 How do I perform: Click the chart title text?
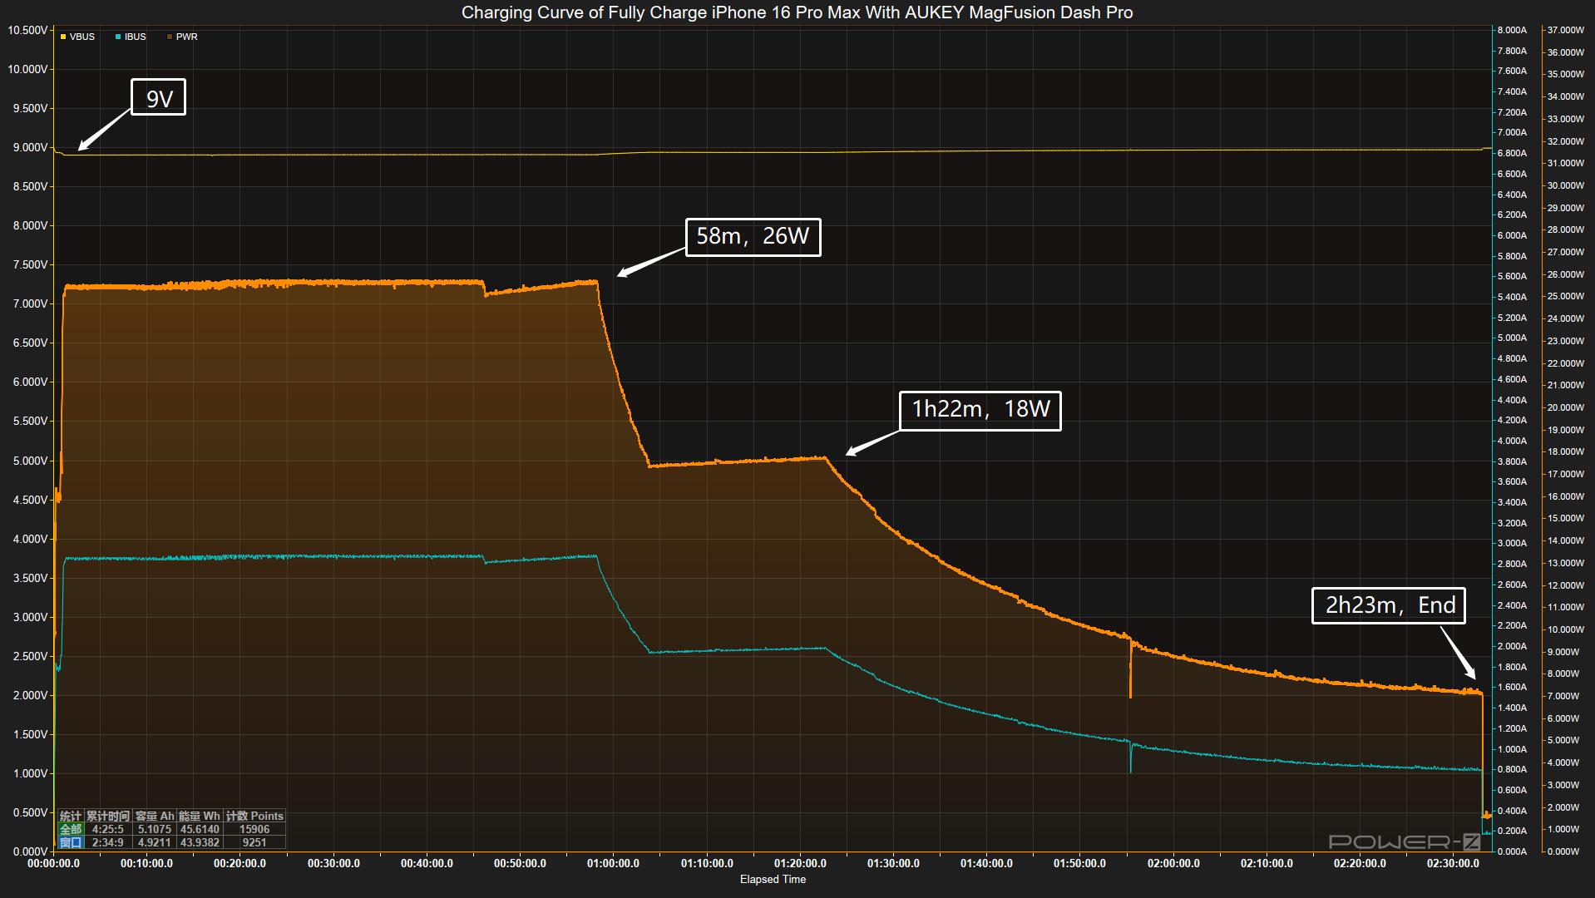pyautogui.click(x=797, y=12)
